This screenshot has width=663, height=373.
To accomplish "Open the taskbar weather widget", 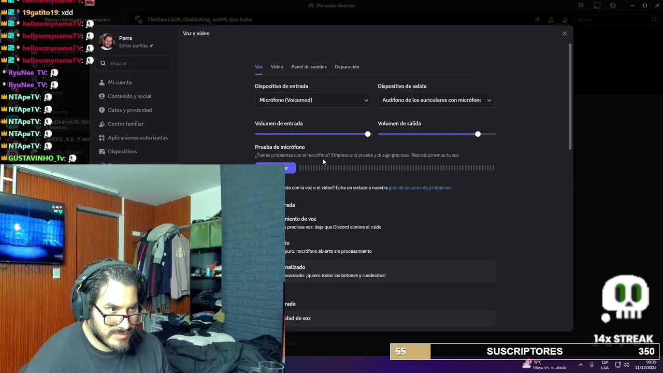I will tap(544, 365).
